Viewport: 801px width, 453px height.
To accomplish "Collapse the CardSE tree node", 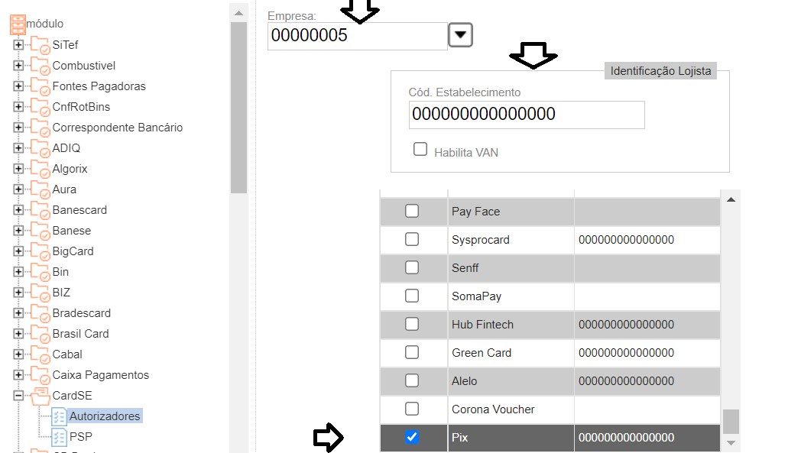I will point(18,396).
